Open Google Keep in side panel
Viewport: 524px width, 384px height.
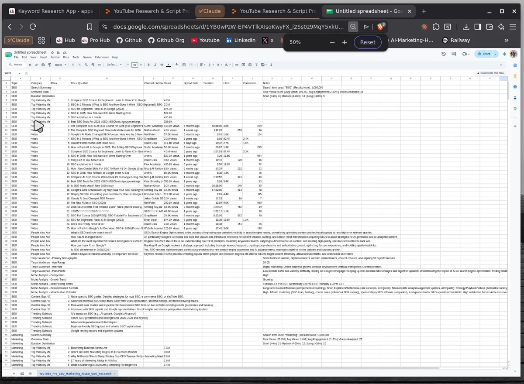(515, 76)
